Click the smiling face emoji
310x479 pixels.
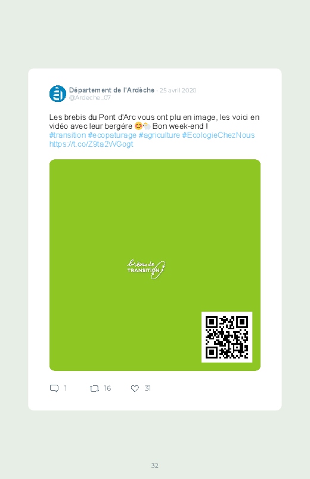pyautogui.click(x=139, y=126)
